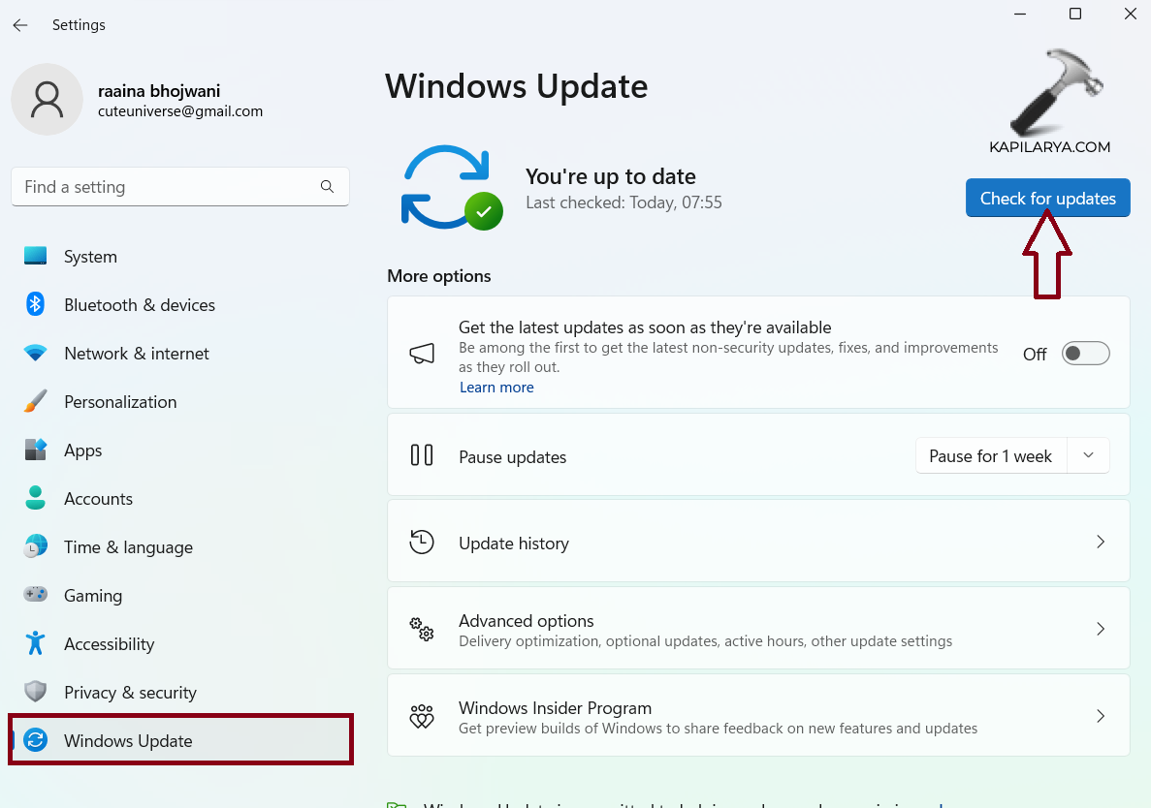1151x808 pixels.
Task: Open Windows Insider Program chevron
Action: click(1100, 717)
